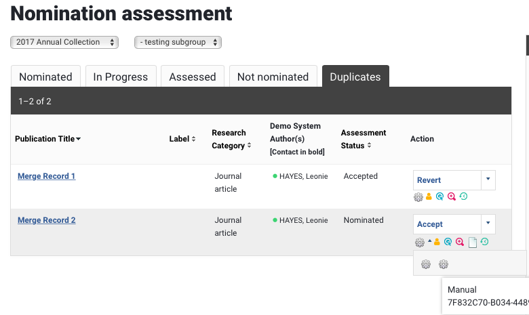This screenshot has height=315, width=529.
Task: Click the orange person icon for Merge Record 1
Action: point(429,197)
